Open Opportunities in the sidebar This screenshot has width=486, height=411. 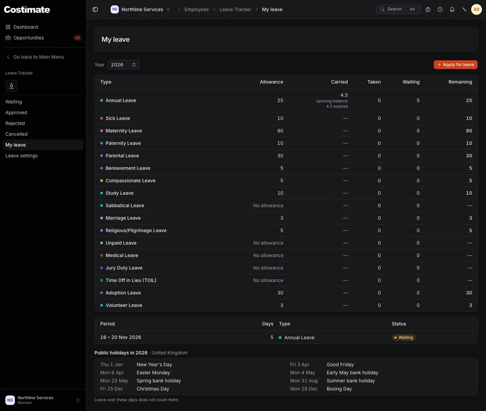pyautogui.click(x=43, y=38)
